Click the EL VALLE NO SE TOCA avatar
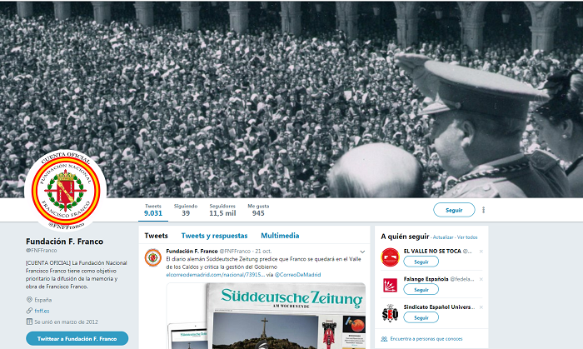The image size is (583, 349). (390, 257)
